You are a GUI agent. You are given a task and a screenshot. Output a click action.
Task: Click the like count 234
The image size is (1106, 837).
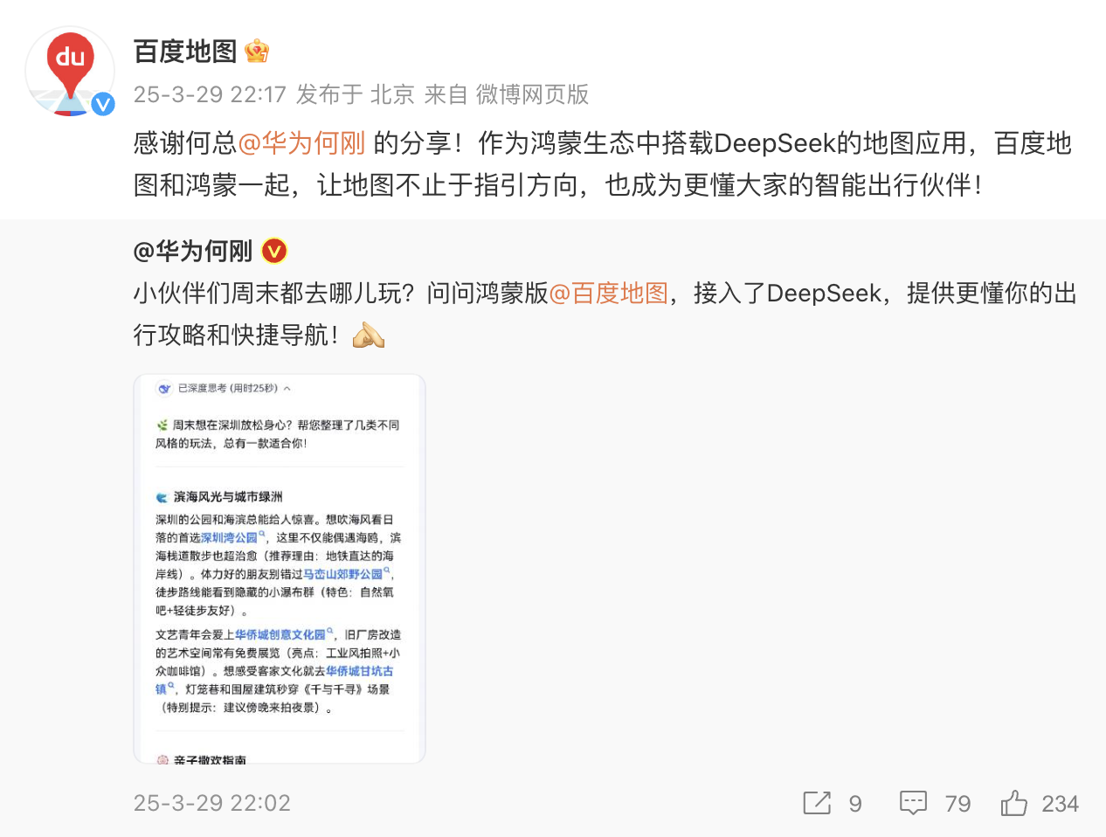coord(1060,804)
